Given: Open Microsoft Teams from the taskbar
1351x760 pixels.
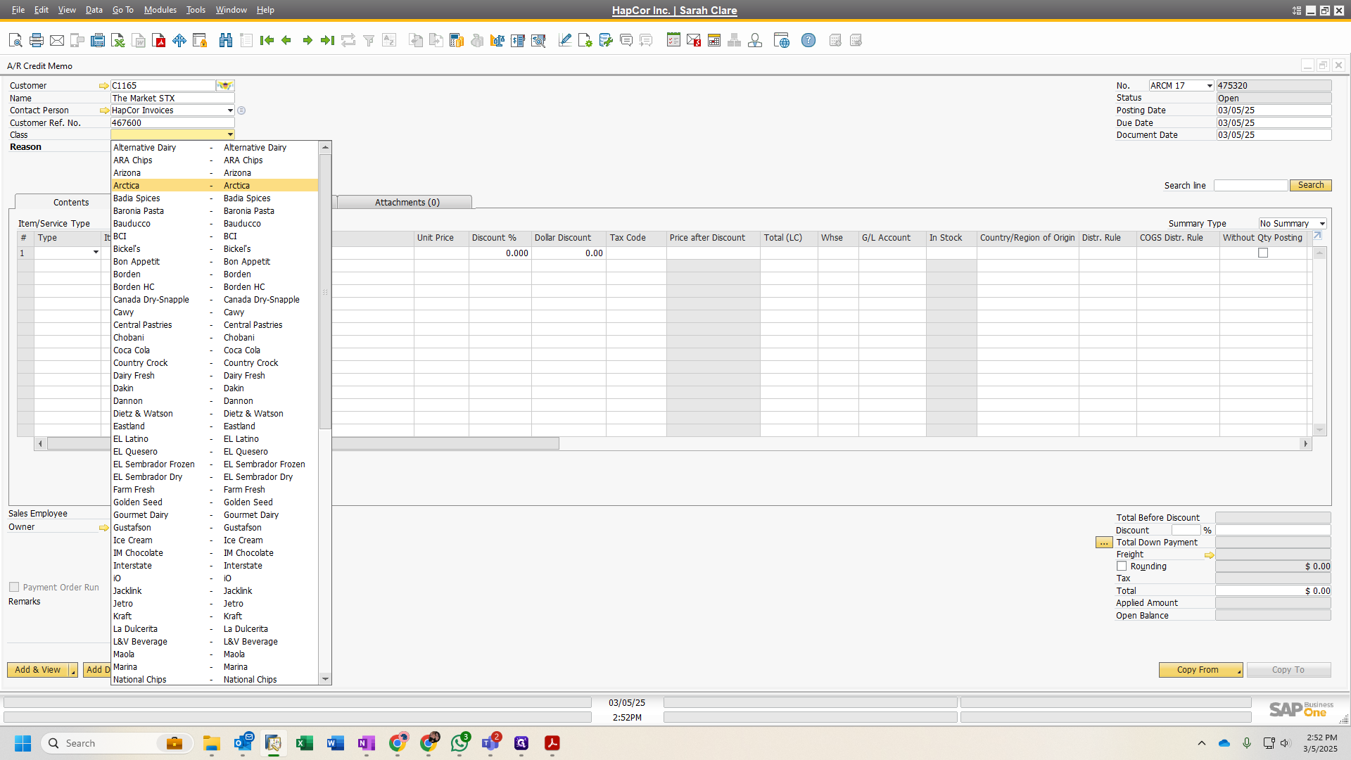Looking at the screenshot, I should pyautogui.click(x=490, y=743).
